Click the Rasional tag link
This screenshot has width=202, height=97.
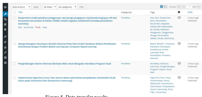coord(154,58)
